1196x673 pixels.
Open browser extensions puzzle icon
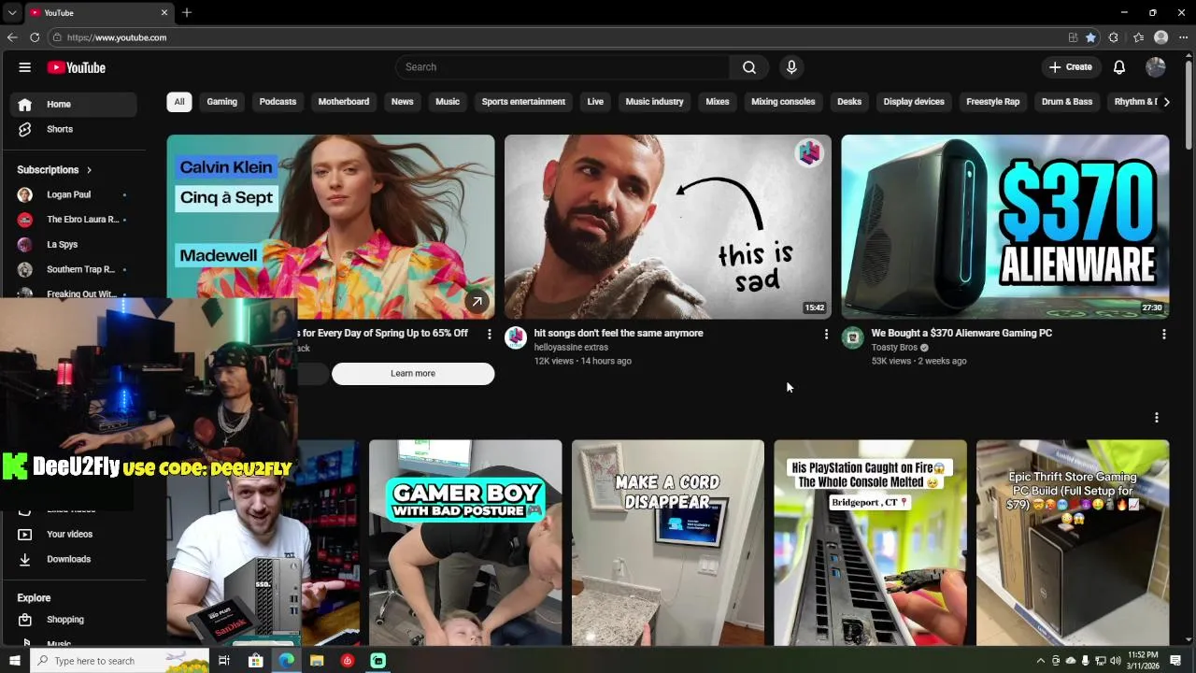(1113, 37)
